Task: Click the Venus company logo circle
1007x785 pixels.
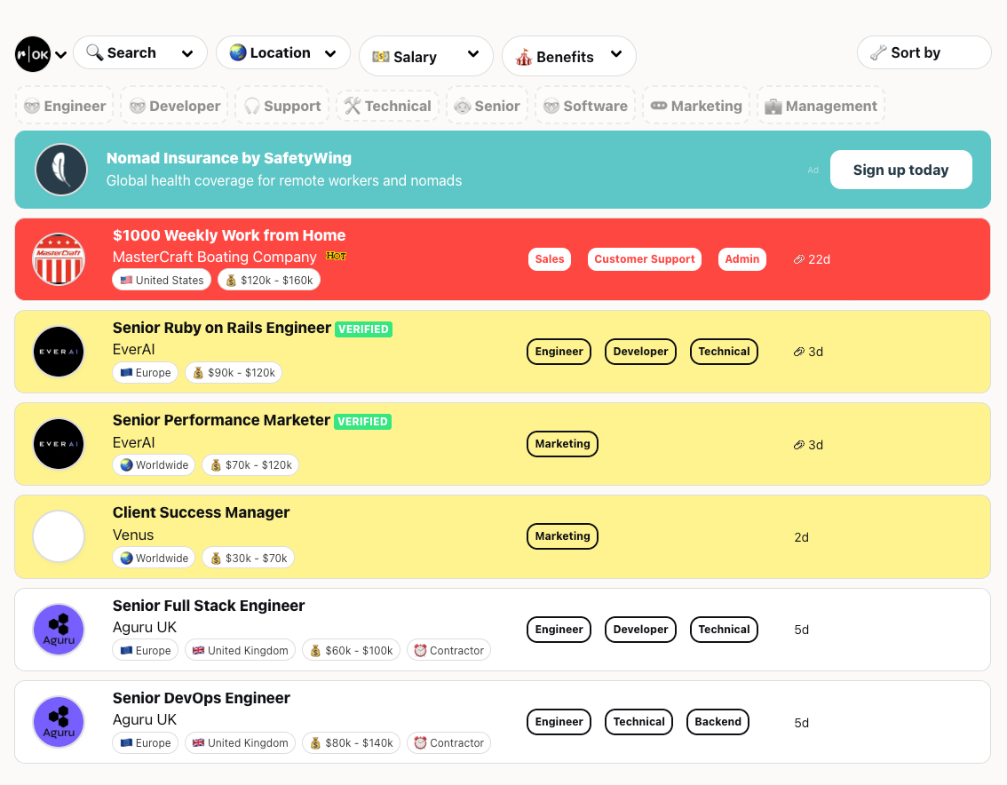Action: [59, 536]
